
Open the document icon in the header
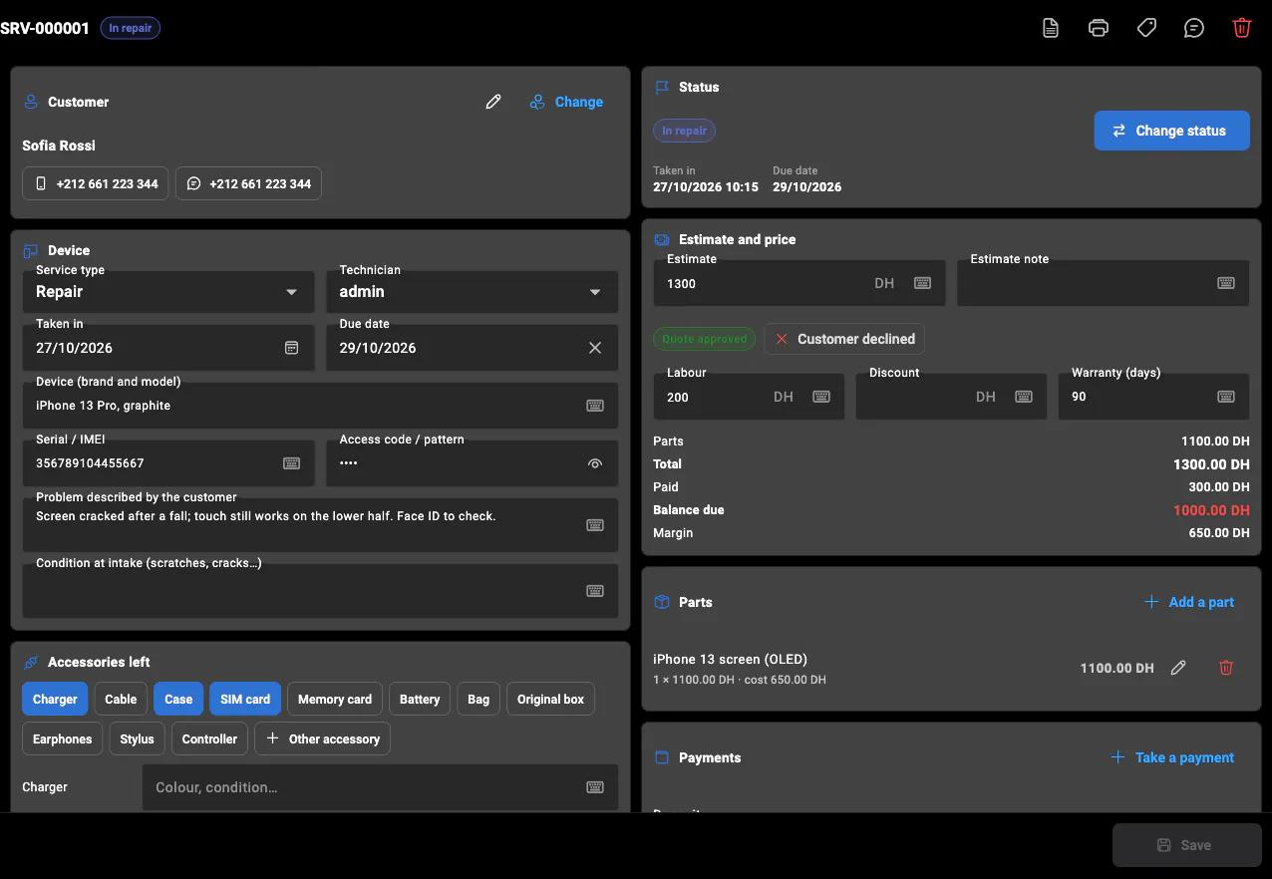click(x=1050, y=28)
